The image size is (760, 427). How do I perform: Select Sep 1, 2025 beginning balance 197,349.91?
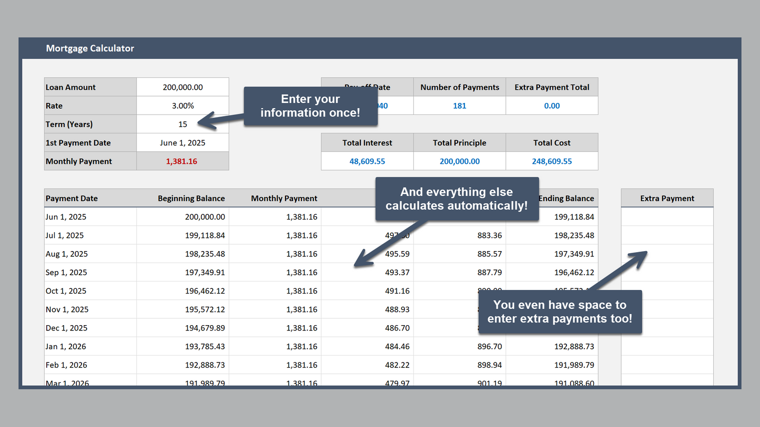(183, 273)
